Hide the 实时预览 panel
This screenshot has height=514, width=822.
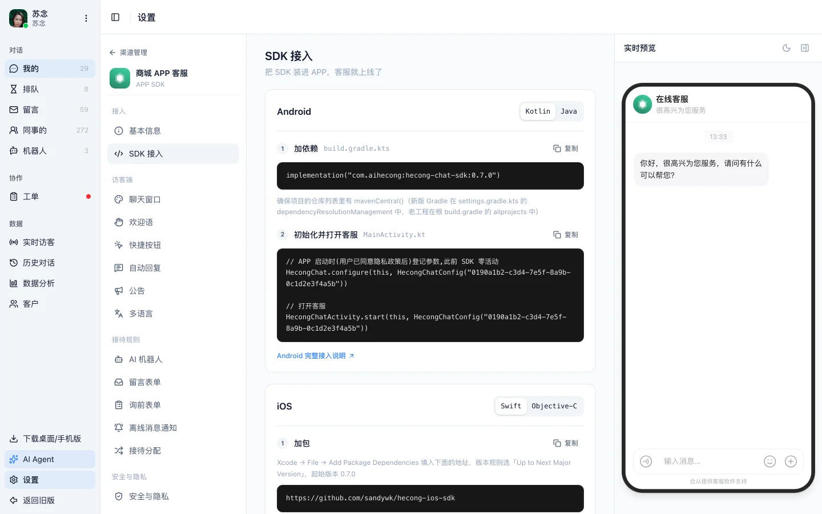(x=805, y=48)
